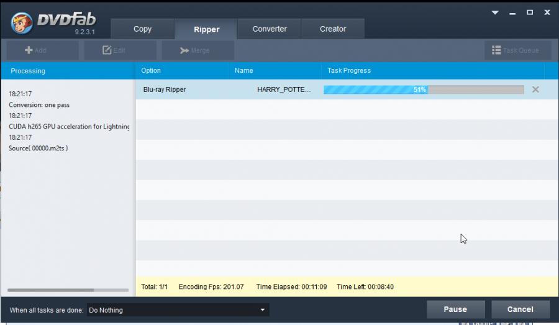Click the Processing column header

pyautogui.click(x=68, y=71)
